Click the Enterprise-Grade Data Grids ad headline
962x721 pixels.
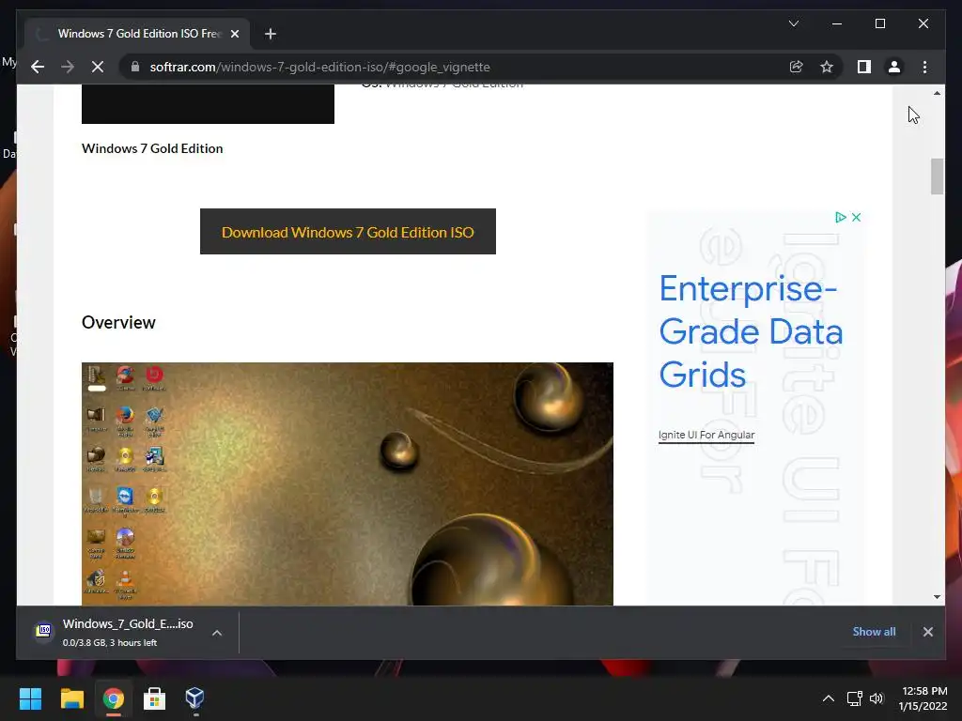(x=751, y=331)
